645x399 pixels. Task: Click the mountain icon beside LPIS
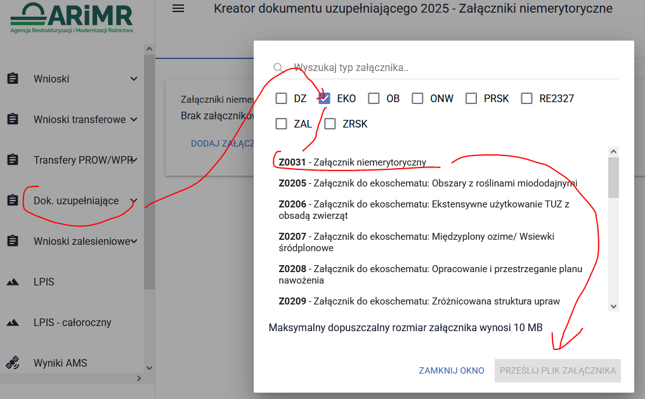[12, 282]
